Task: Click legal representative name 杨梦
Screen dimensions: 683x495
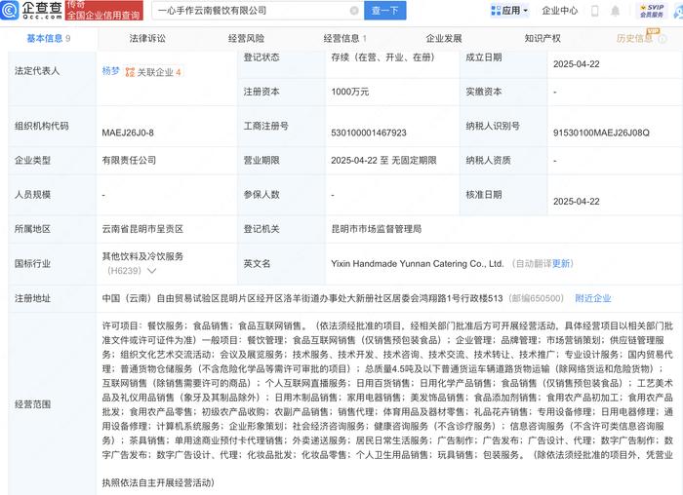Action: (110, 71)
